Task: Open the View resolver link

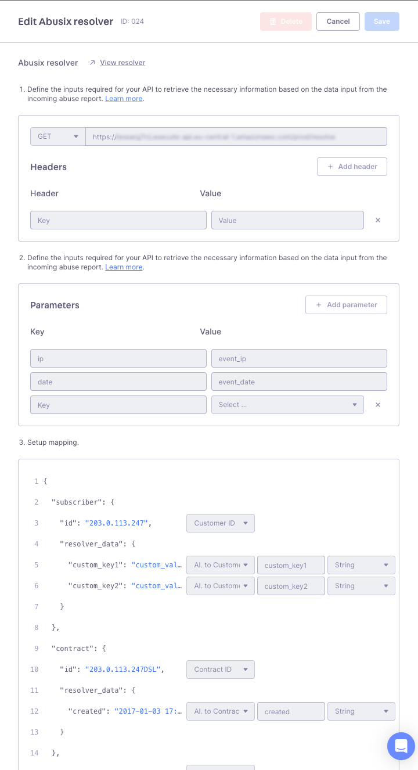Action: pyautogui.click(x=122, y=63)
